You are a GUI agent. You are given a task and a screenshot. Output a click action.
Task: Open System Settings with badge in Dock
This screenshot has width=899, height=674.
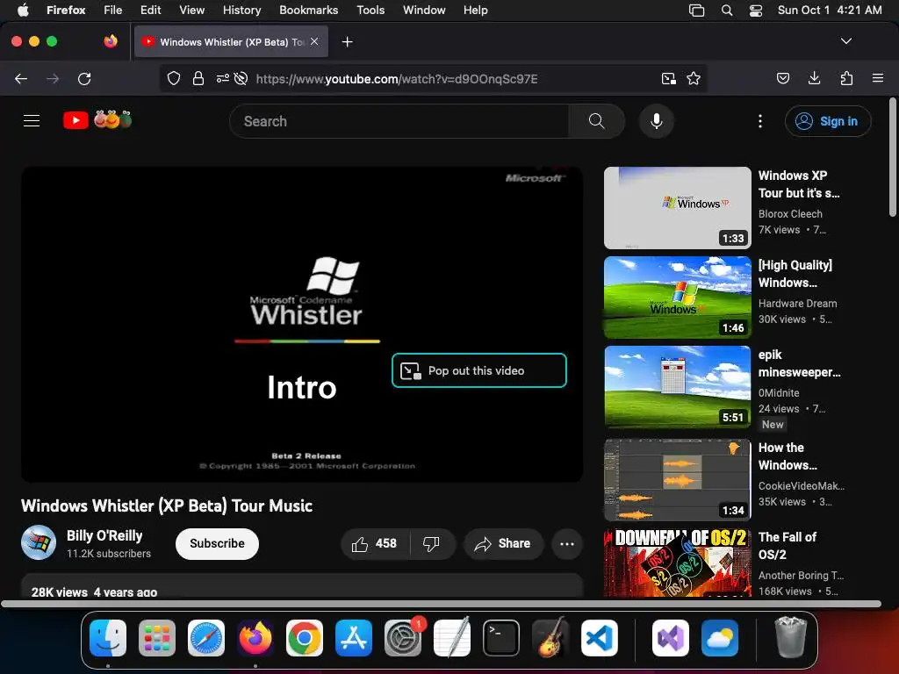pyautogui.click(x=403, y=638)
